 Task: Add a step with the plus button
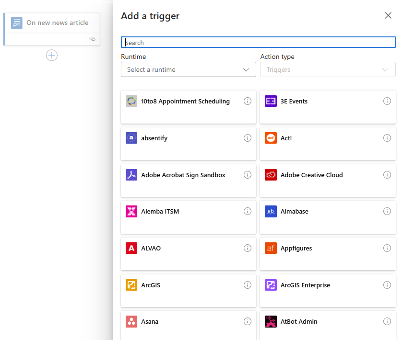(52, 55)
